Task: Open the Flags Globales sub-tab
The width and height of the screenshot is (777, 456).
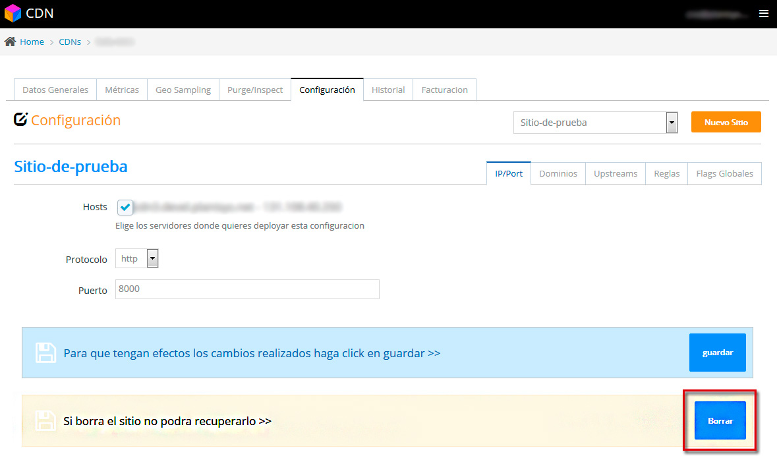Action: pyautogui.click(x=724, y=173)
